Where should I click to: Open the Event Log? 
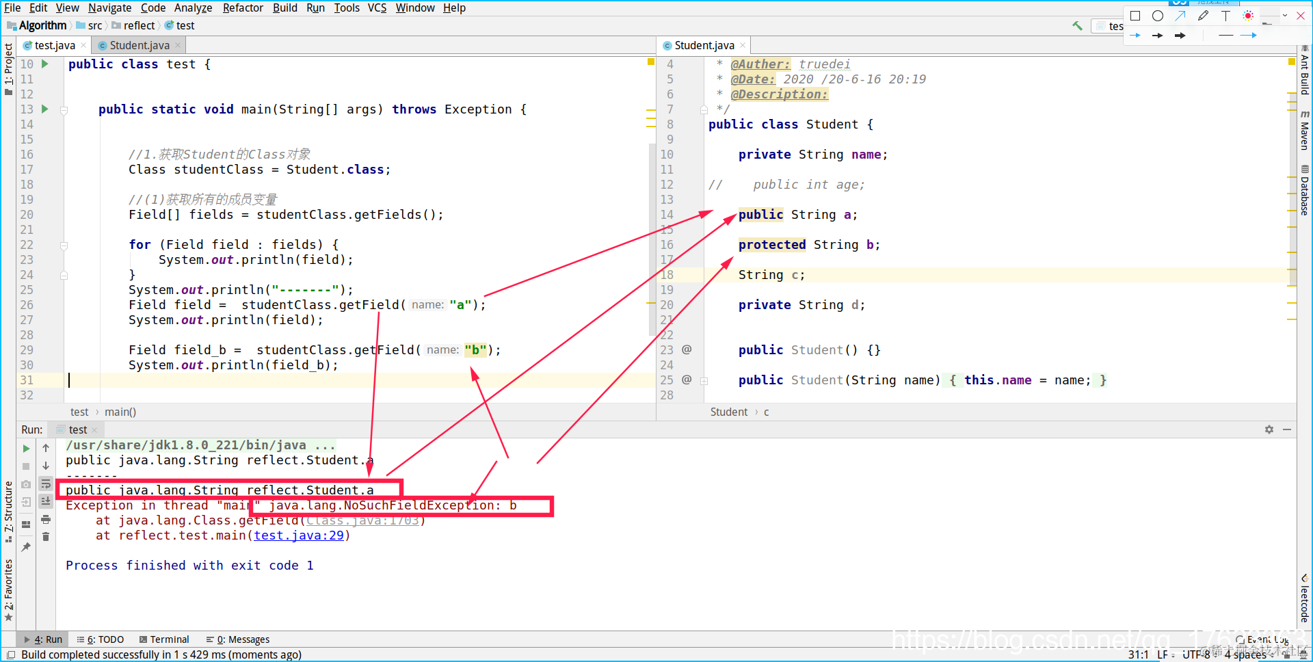[x=1262, y=639]
